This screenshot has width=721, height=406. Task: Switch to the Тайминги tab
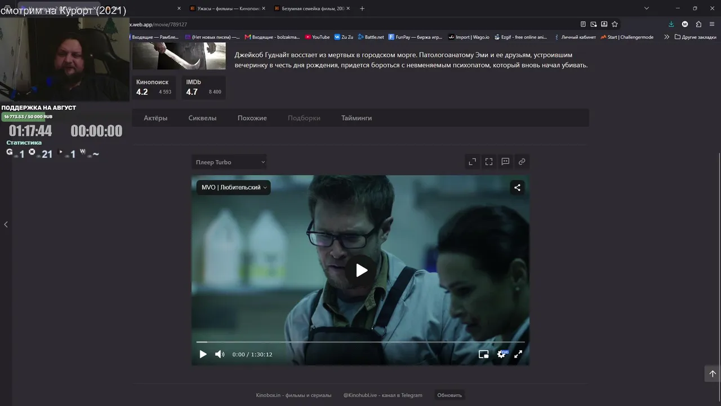[357, 118]
